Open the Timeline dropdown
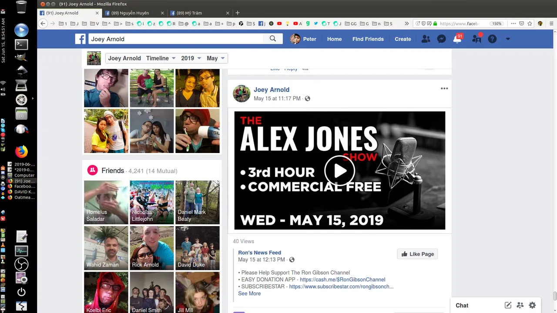Image resolution: width=557 pixels, height=313 pixels. [x=161, y=58]
